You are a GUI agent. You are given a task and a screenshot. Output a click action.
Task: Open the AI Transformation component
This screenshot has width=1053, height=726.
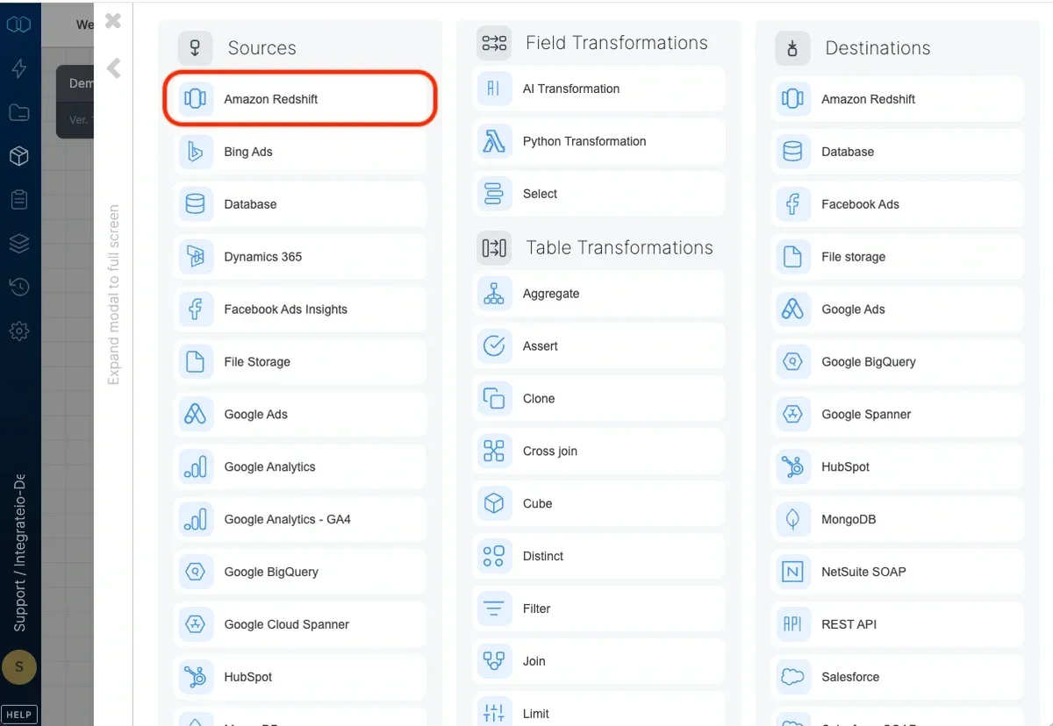point(595,89)
